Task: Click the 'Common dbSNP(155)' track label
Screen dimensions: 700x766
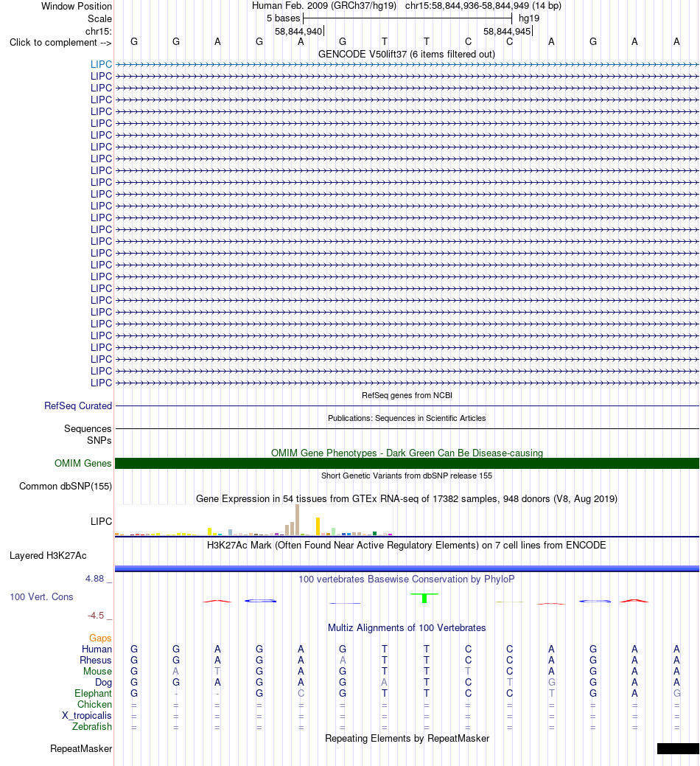Action: click(x=66, y=487)
